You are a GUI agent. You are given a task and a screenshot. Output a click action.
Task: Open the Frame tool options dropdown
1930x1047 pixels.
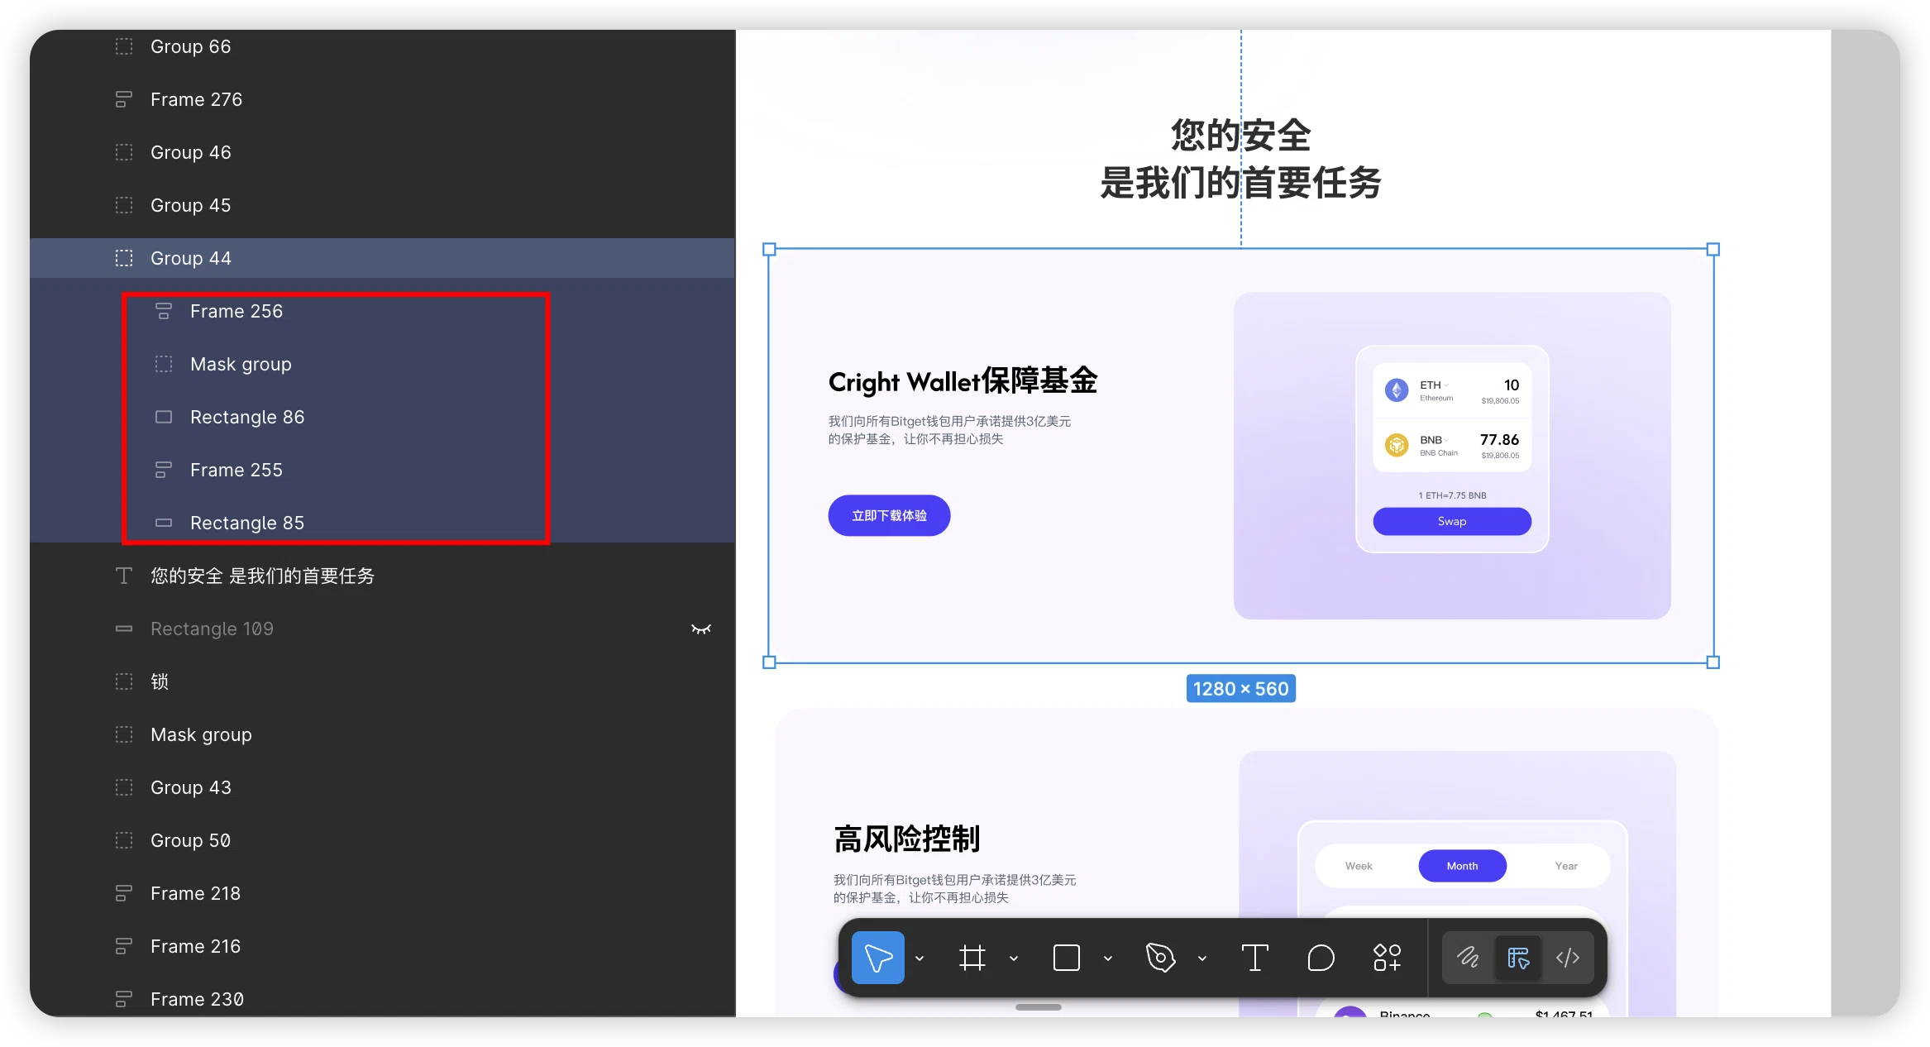click(1014, 959)
